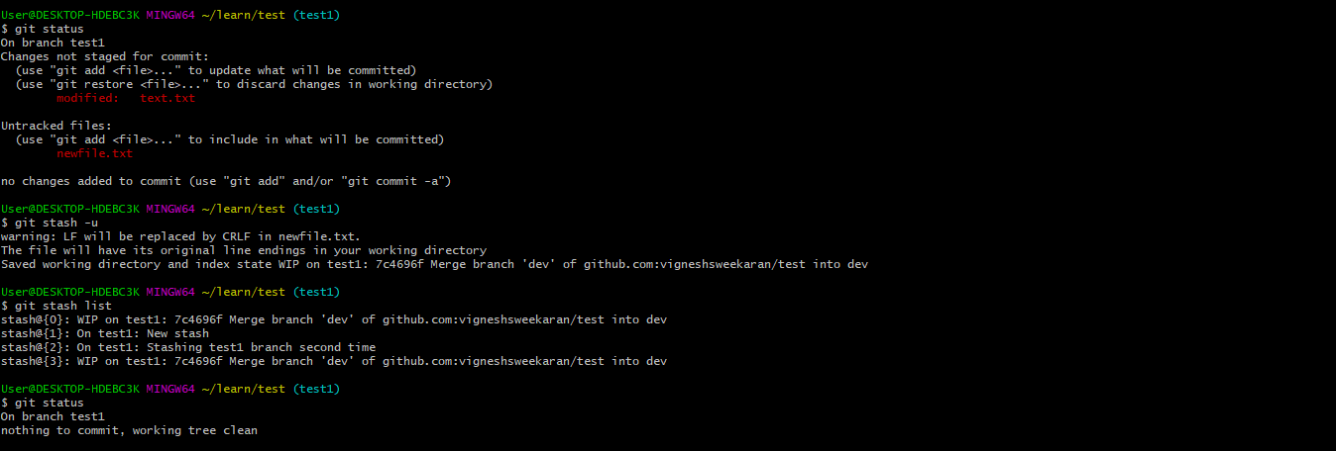Click 'The file will have its original line endings' line
Image resolution: width=1336 pixels, height=451 pixels.
(243, 250)
